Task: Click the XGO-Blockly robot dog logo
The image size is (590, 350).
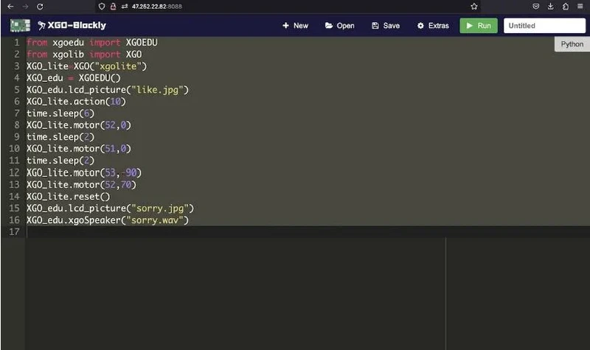Action: (x=72, y=26)
